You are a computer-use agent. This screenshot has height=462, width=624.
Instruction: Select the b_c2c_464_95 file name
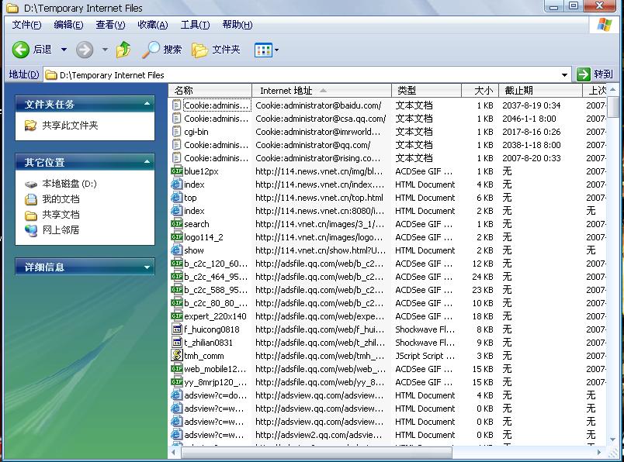click(216, 276)
